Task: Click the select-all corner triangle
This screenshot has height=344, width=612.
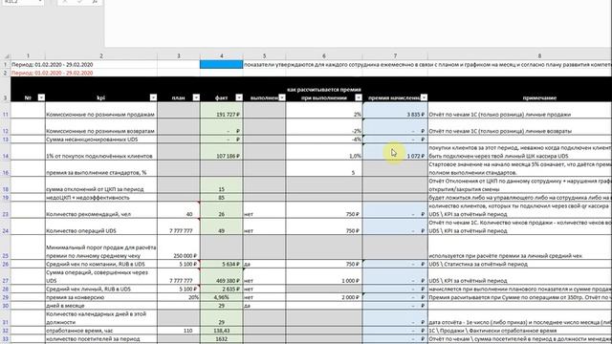Action: pyautogui.click(x=7, y=56)
